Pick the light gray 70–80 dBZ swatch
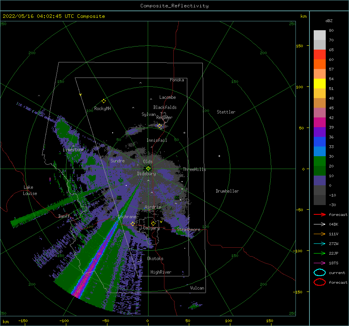Image resolution: width=349 pixels, height=326 pixels. pyautogui.click(x=320, y=35)
